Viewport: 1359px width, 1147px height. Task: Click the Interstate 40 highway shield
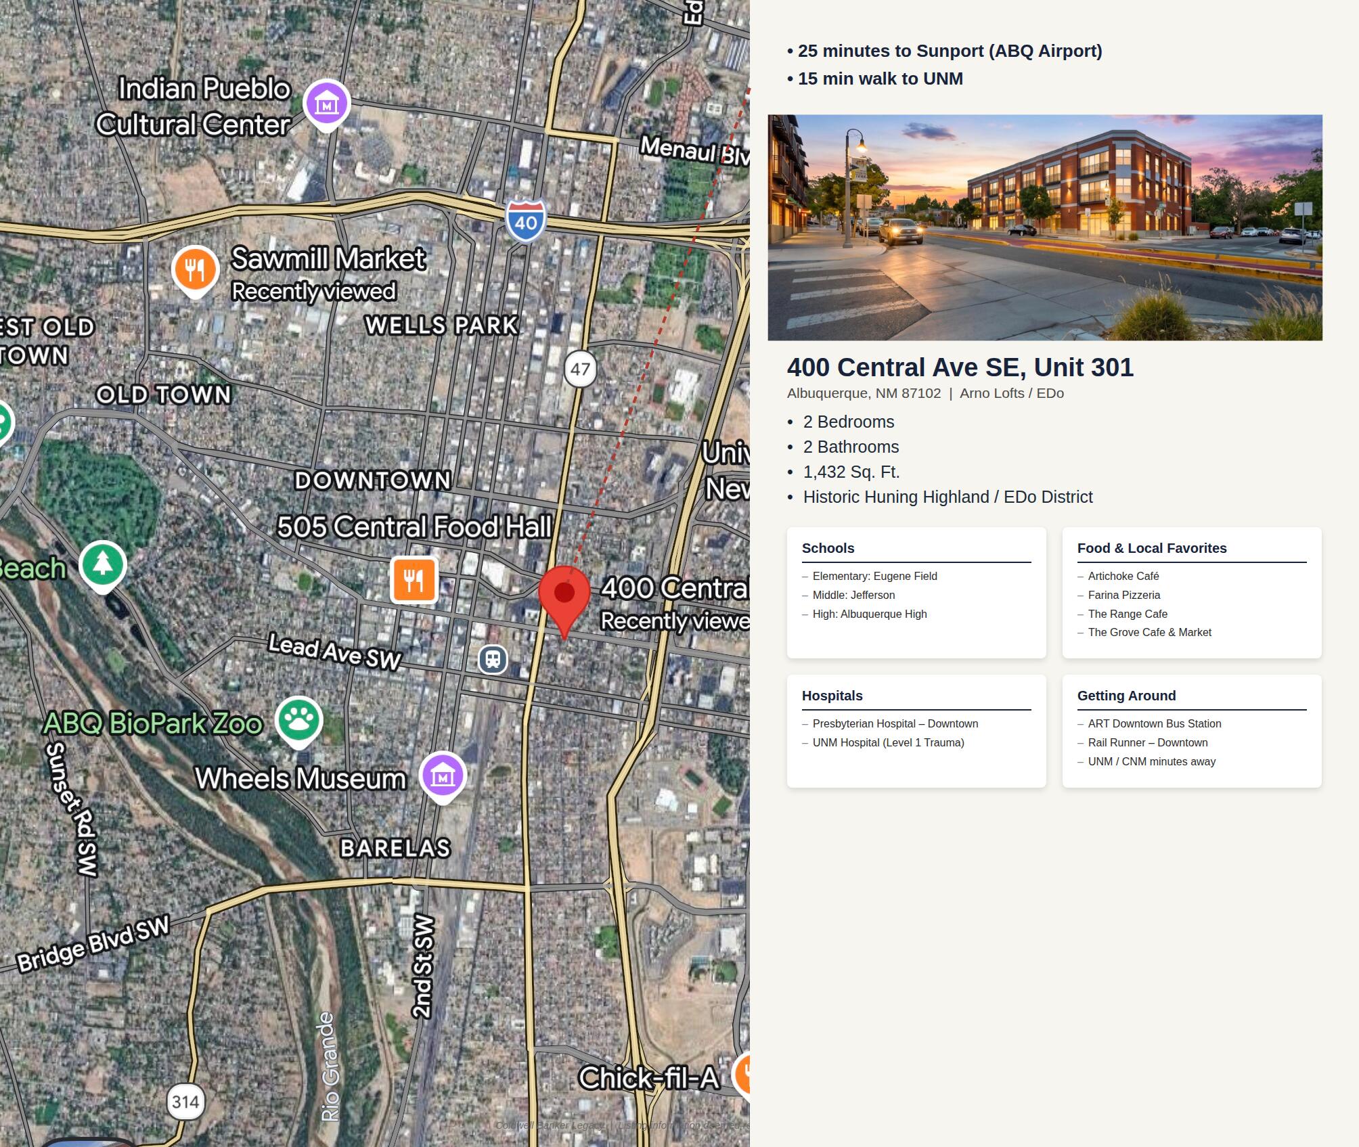click(526, 221)
